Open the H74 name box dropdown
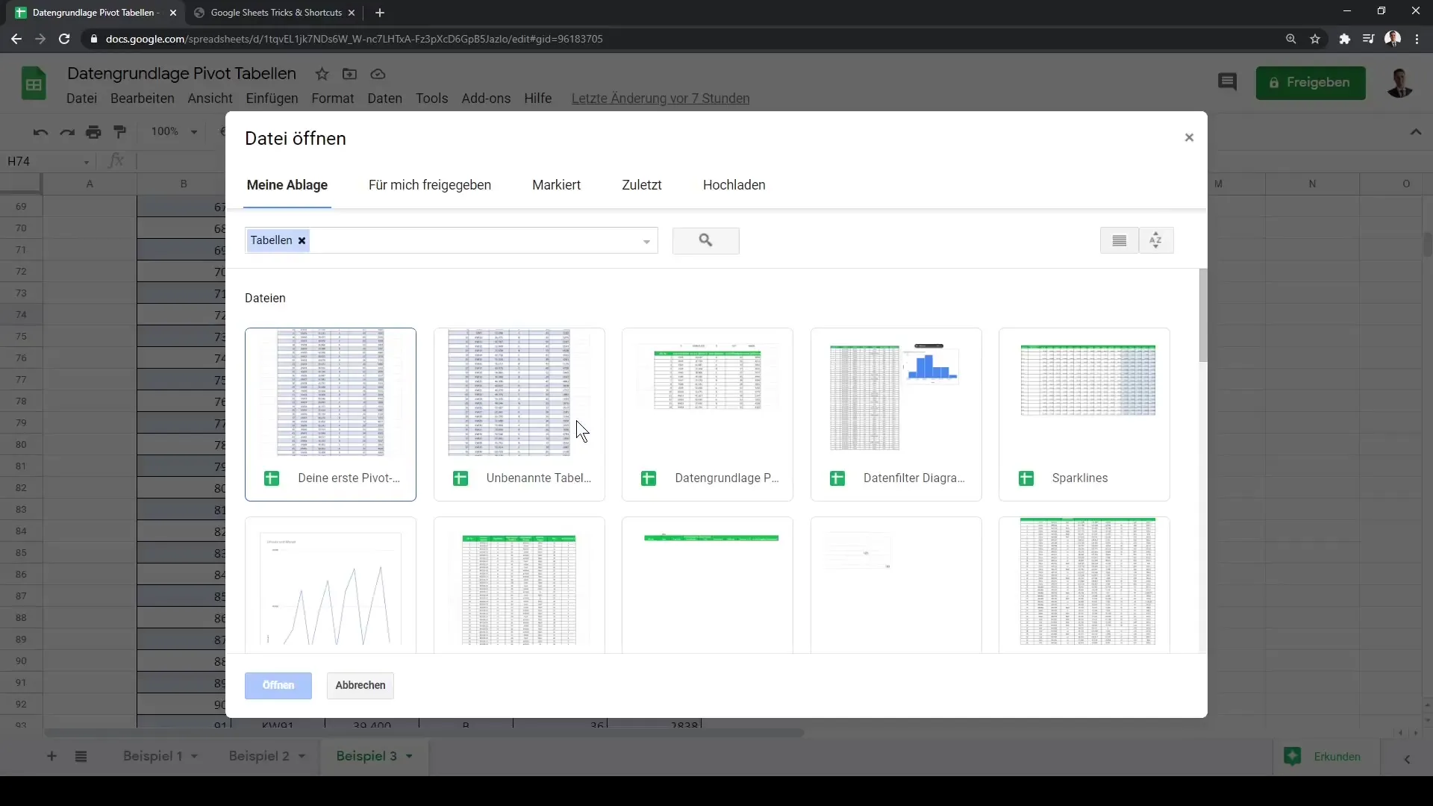 (x=87, y=162)
